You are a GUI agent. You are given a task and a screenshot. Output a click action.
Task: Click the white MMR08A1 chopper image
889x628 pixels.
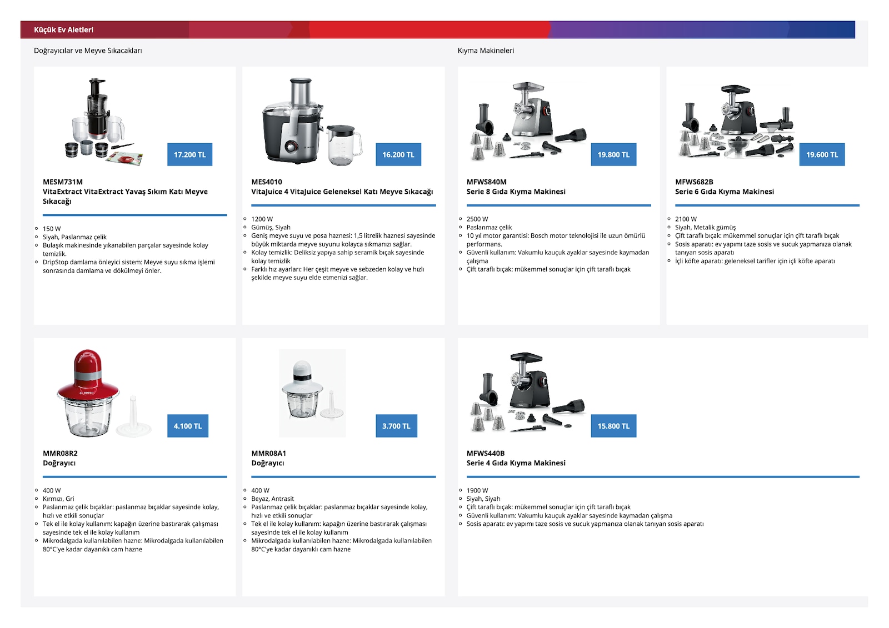point(312,393)
